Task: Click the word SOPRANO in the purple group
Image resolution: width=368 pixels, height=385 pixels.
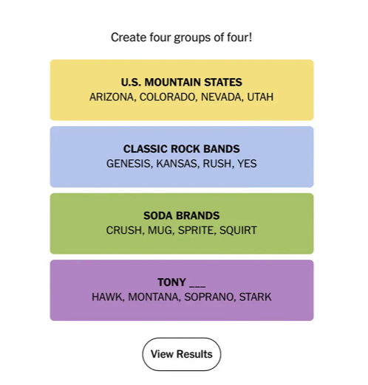Action: (210, 297)
